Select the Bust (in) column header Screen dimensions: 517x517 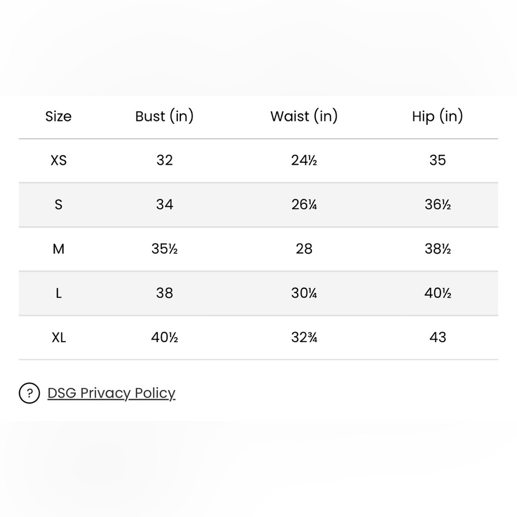[164, 116]
